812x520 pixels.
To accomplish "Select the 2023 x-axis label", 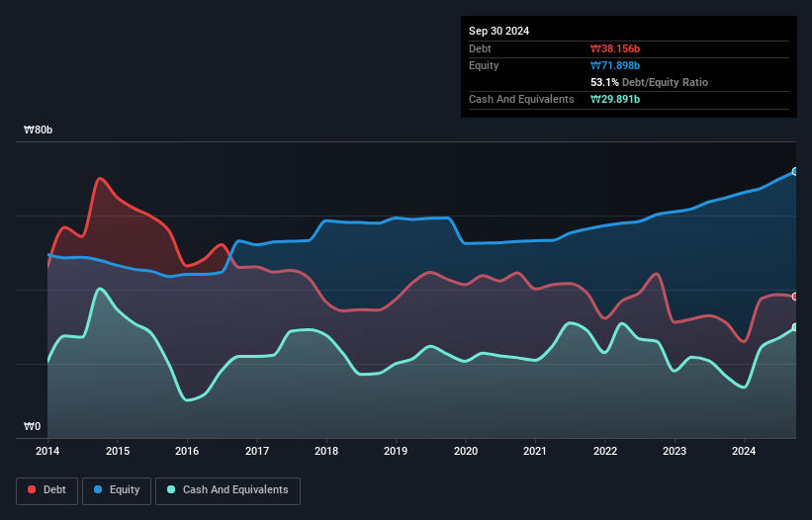I will click(675, 451).
